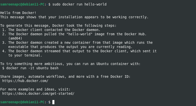Click the 'For more examples and ideas, visit:' line
The width and height of the screenshot is (196, 106).
point(35,89)
